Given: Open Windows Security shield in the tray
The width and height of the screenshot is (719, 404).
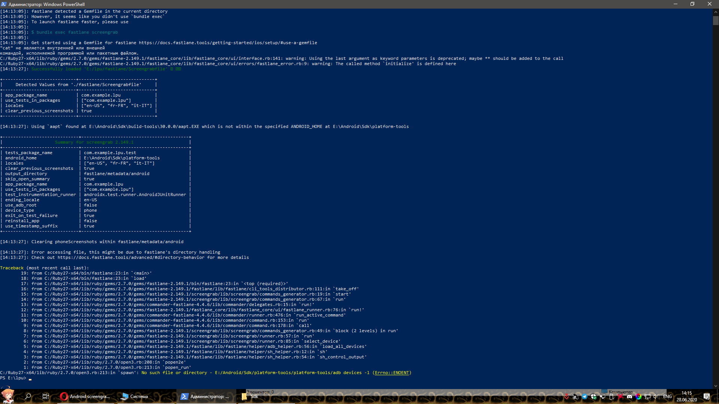Looking at the screenshot, I should [594, 396].
